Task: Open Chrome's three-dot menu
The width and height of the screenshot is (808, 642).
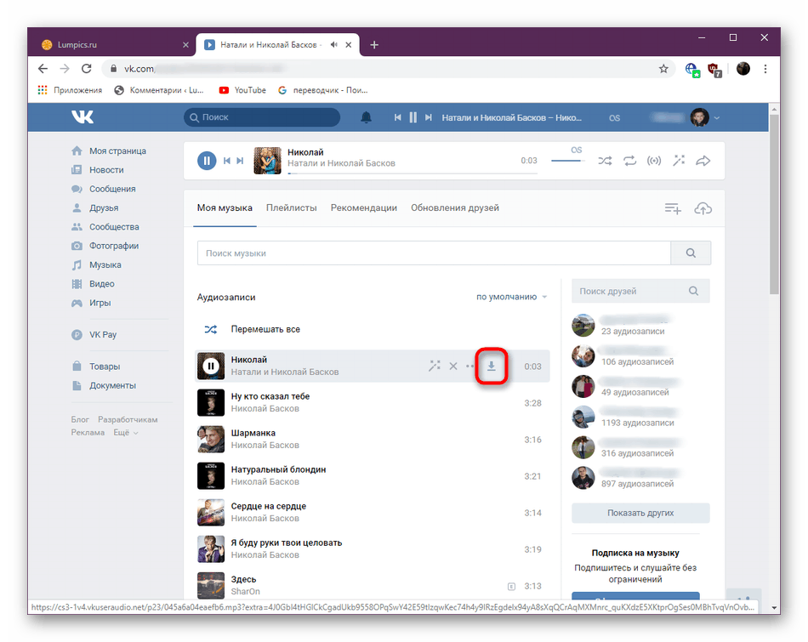Action: click(765, 69)
